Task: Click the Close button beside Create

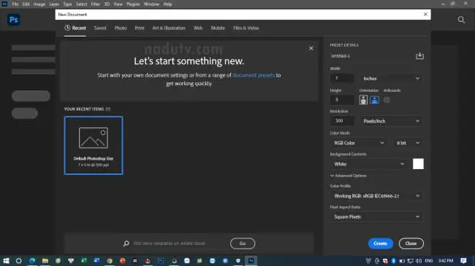Action: tap(411, 243)
